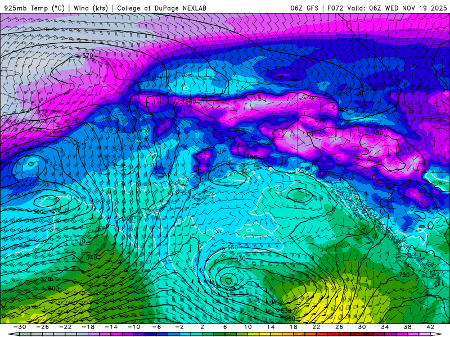Click the 390 height contour label
Viewport: 450px width, 337px height.
pos(38,212)
